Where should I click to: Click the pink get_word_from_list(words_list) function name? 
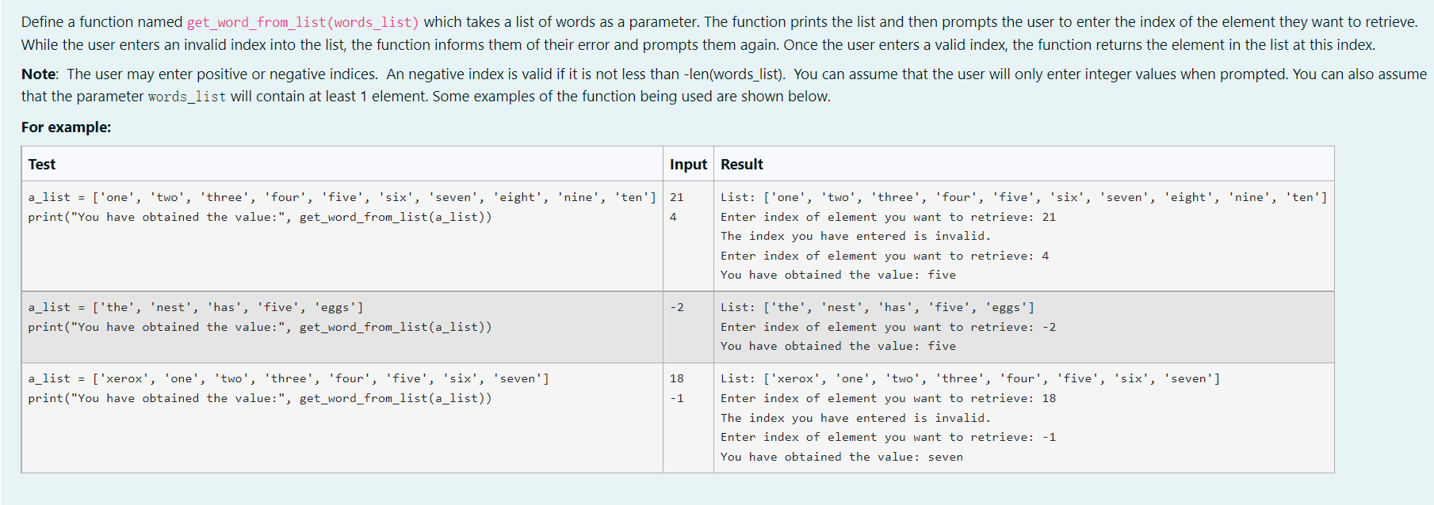pyautogui.click(x=303, y=22)
